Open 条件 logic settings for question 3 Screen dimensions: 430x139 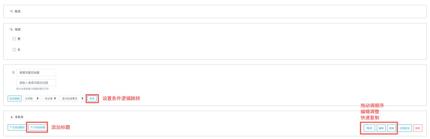tap(92, 98)
